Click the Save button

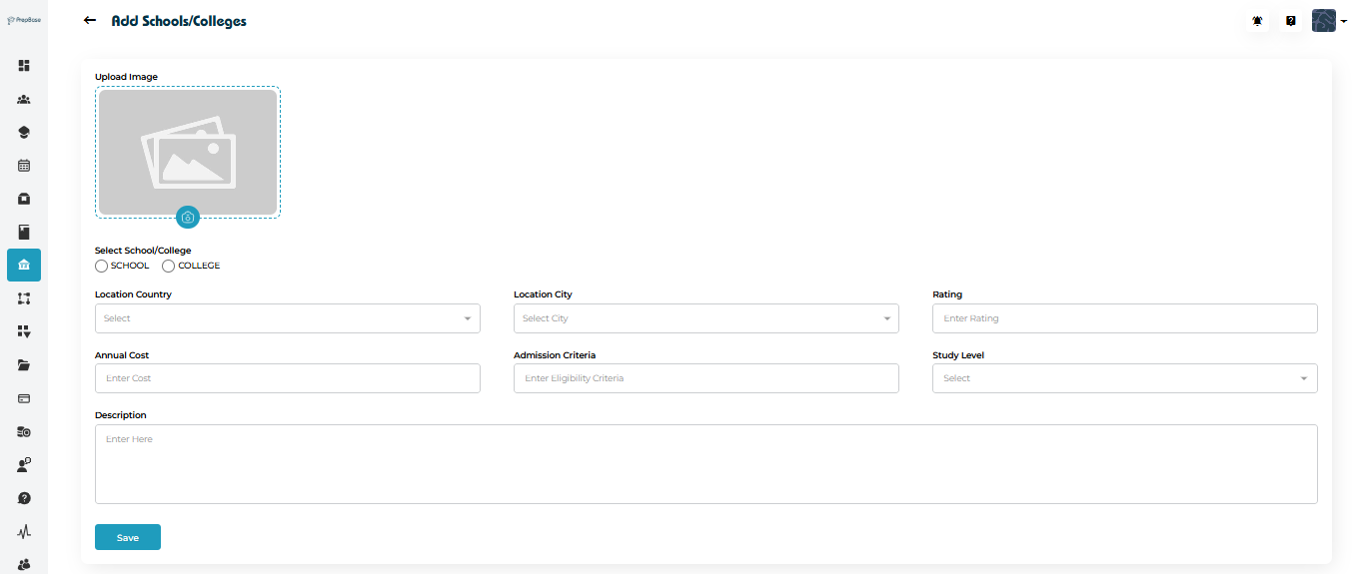[128, 537]
